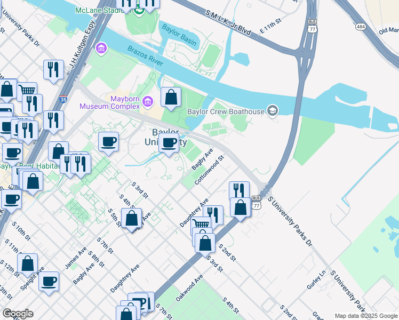The height and width of the screenshot is (320, 399).
Task: Open the shopping cart marker at the upper left
Action: [28, 89]
